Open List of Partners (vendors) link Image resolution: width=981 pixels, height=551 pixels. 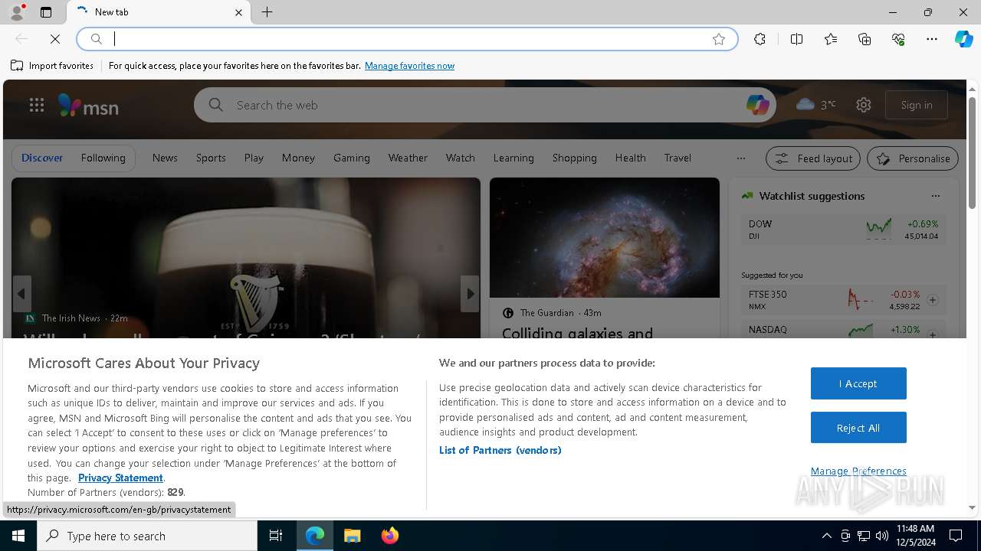coord(500,450)
